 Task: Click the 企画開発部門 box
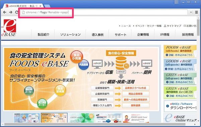pos(102,94)
